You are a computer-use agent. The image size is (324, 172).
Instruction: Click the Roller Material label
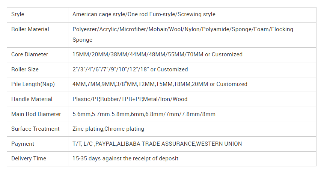click(30, 29)
